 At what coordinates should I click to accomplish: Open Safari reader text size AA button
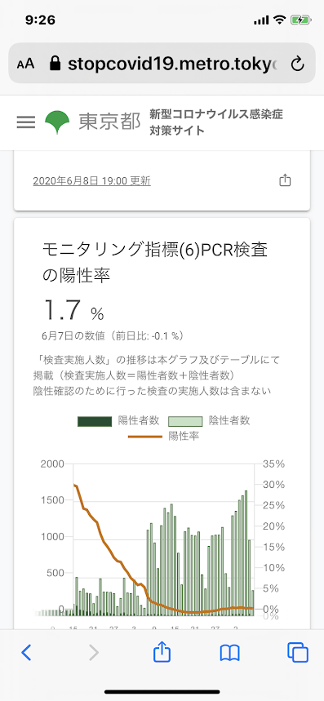[x=25, y=64]
